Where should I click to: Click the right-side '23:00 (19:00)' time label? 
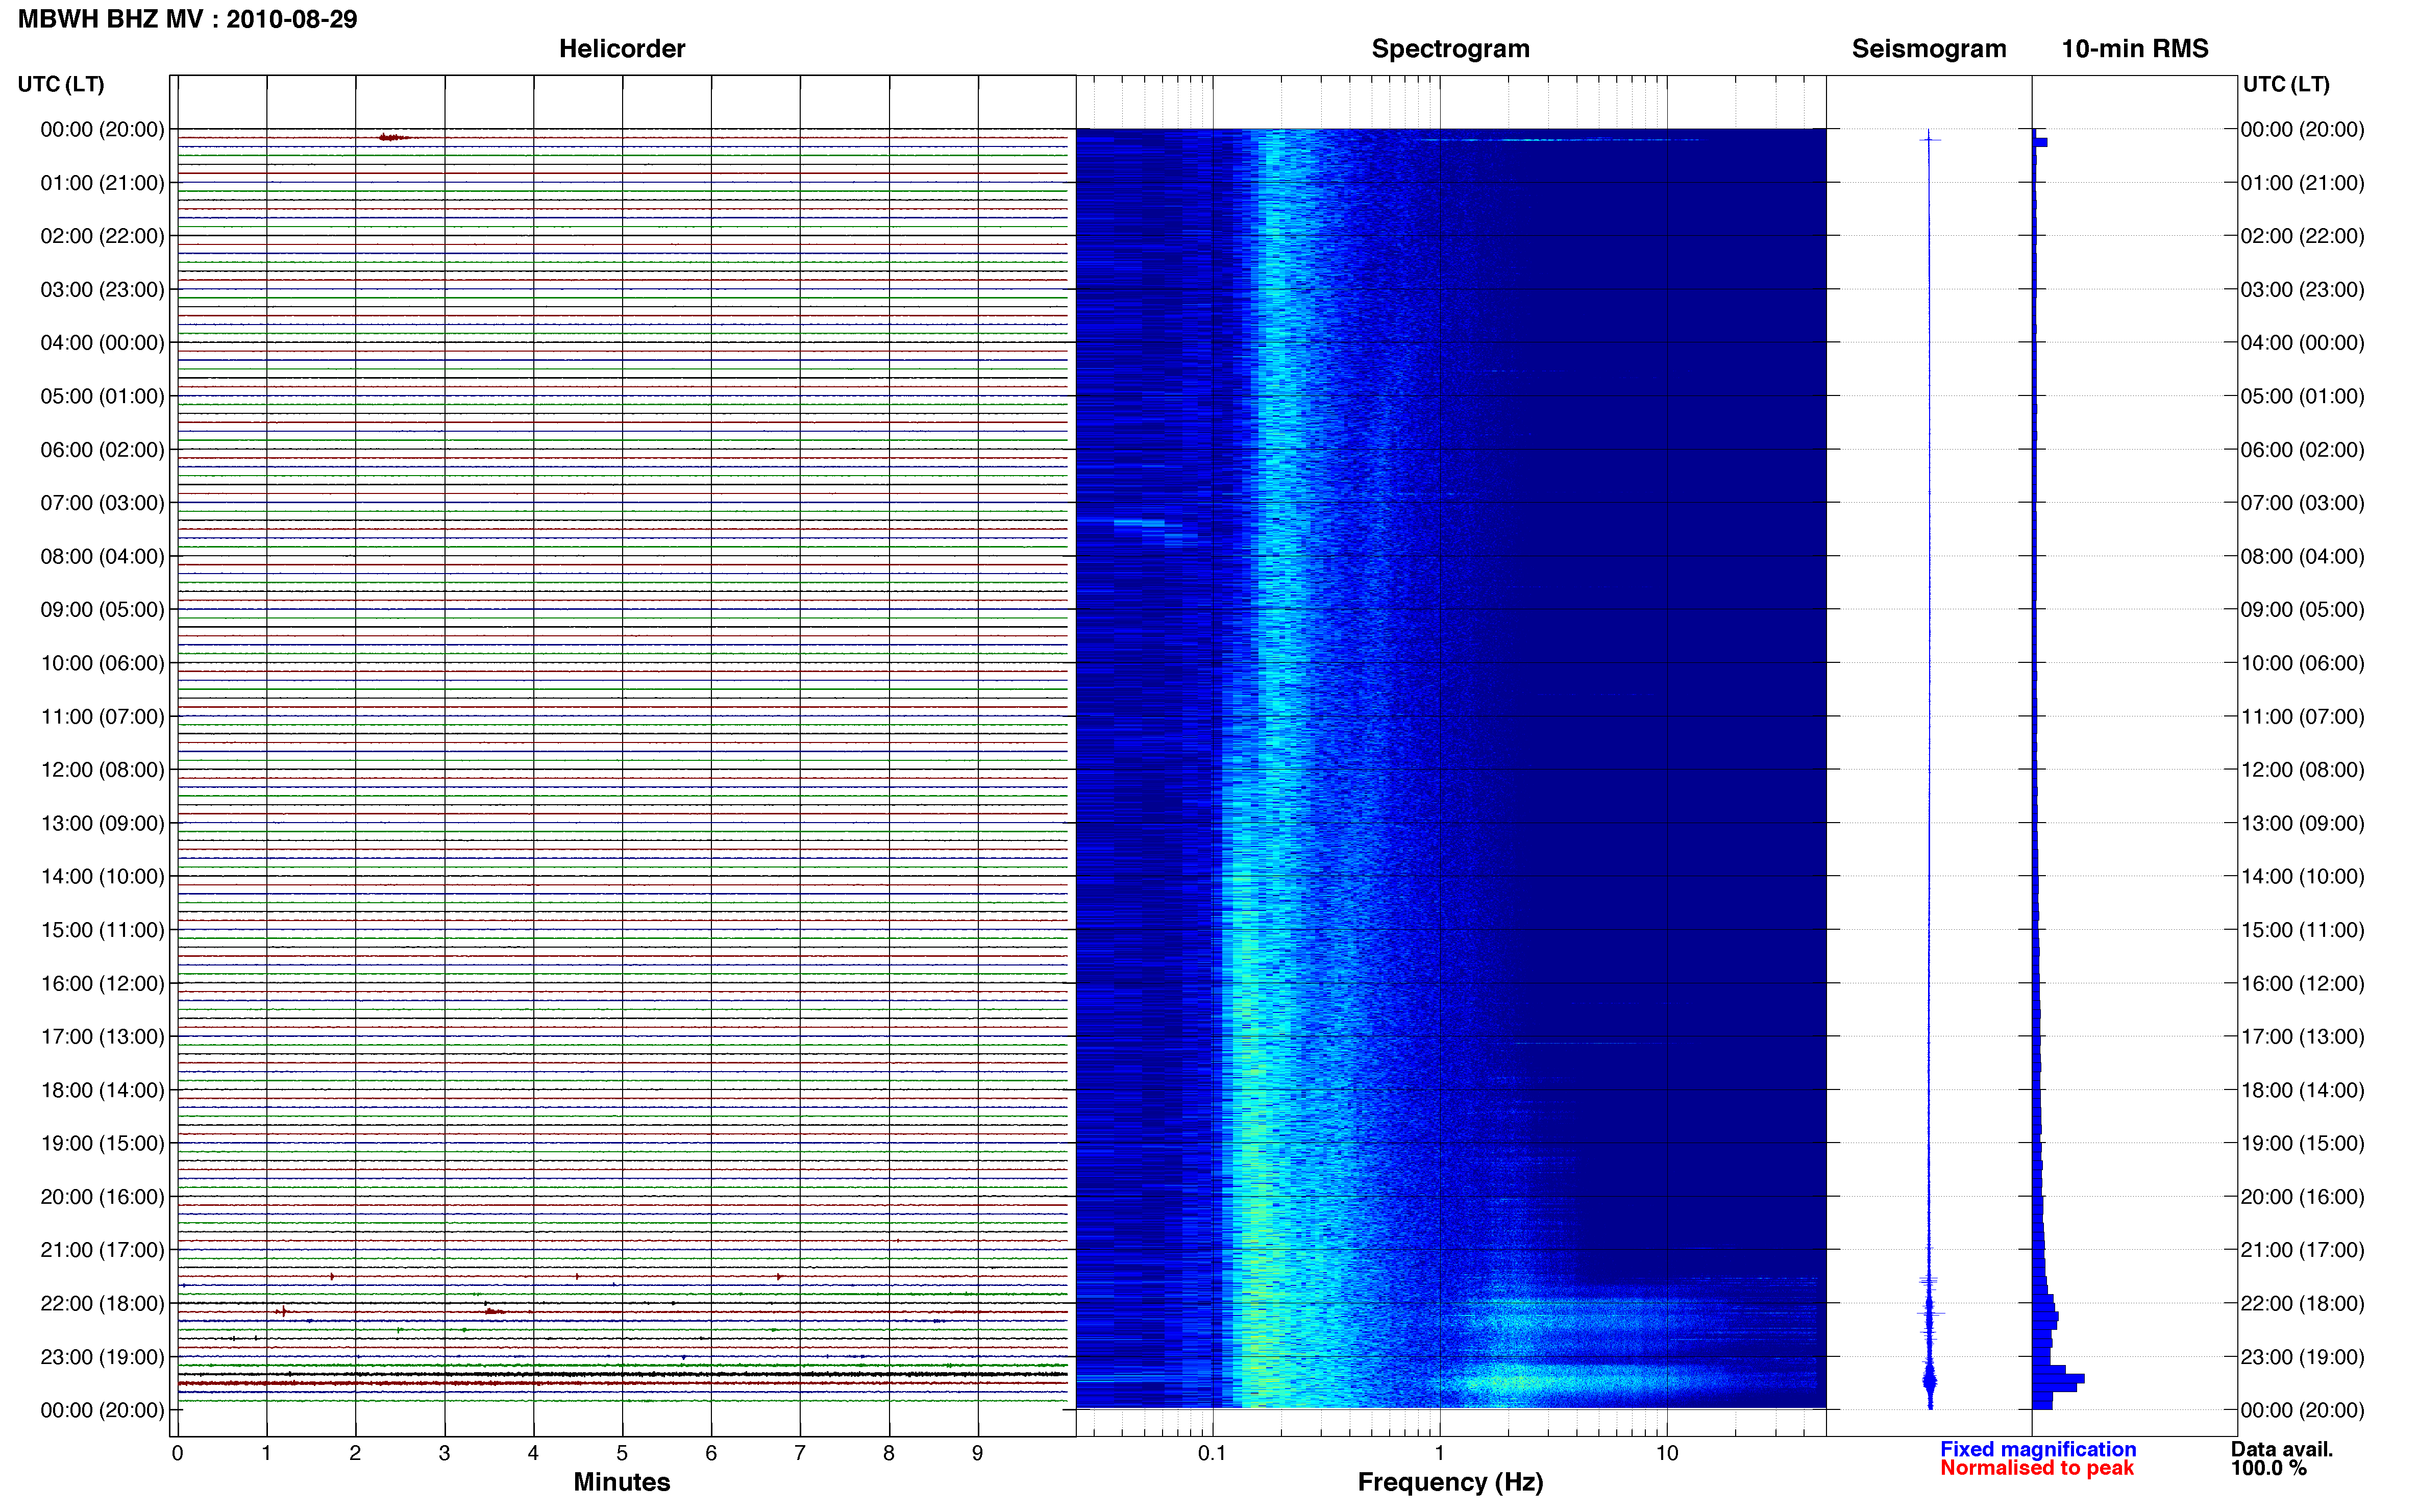pos(2302,1357)
